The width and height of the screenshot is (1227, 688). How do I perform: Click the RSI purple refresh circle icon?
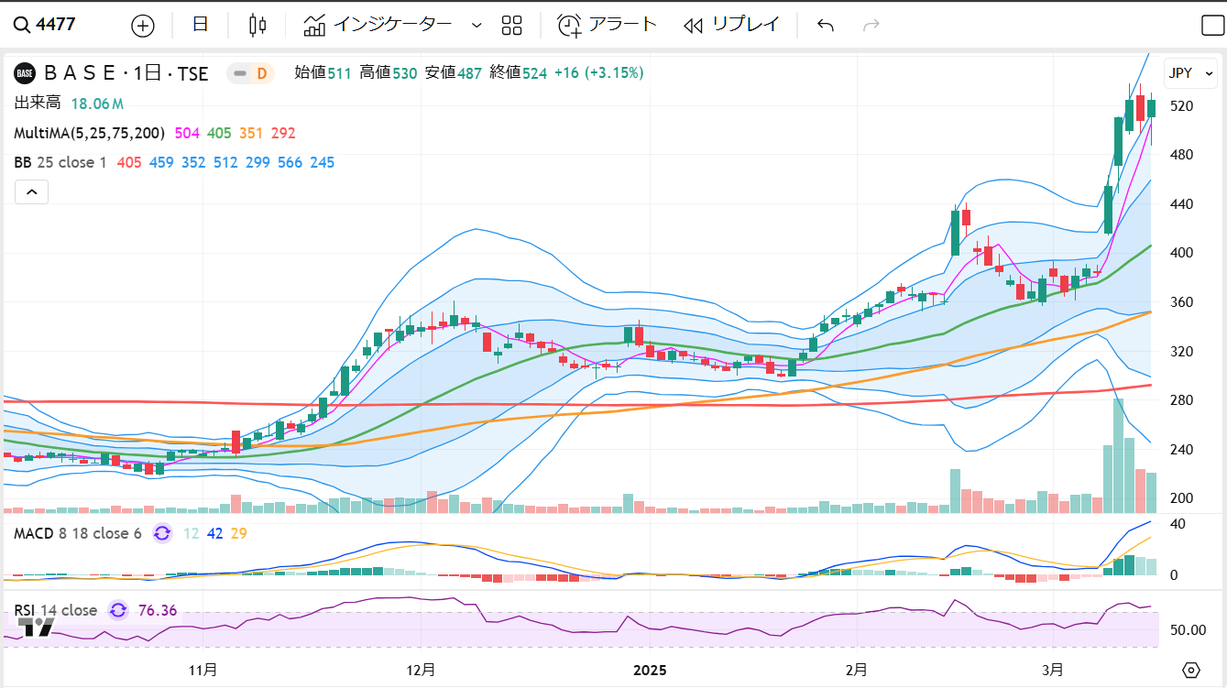click(118, 610)
